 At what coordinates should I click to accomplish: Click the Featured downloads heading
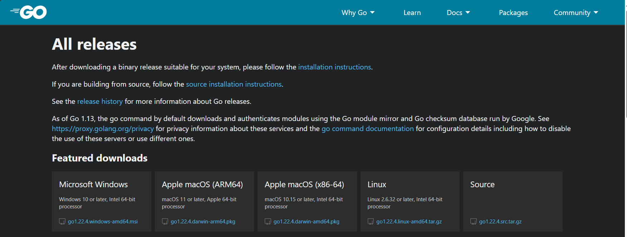[99, 158]
